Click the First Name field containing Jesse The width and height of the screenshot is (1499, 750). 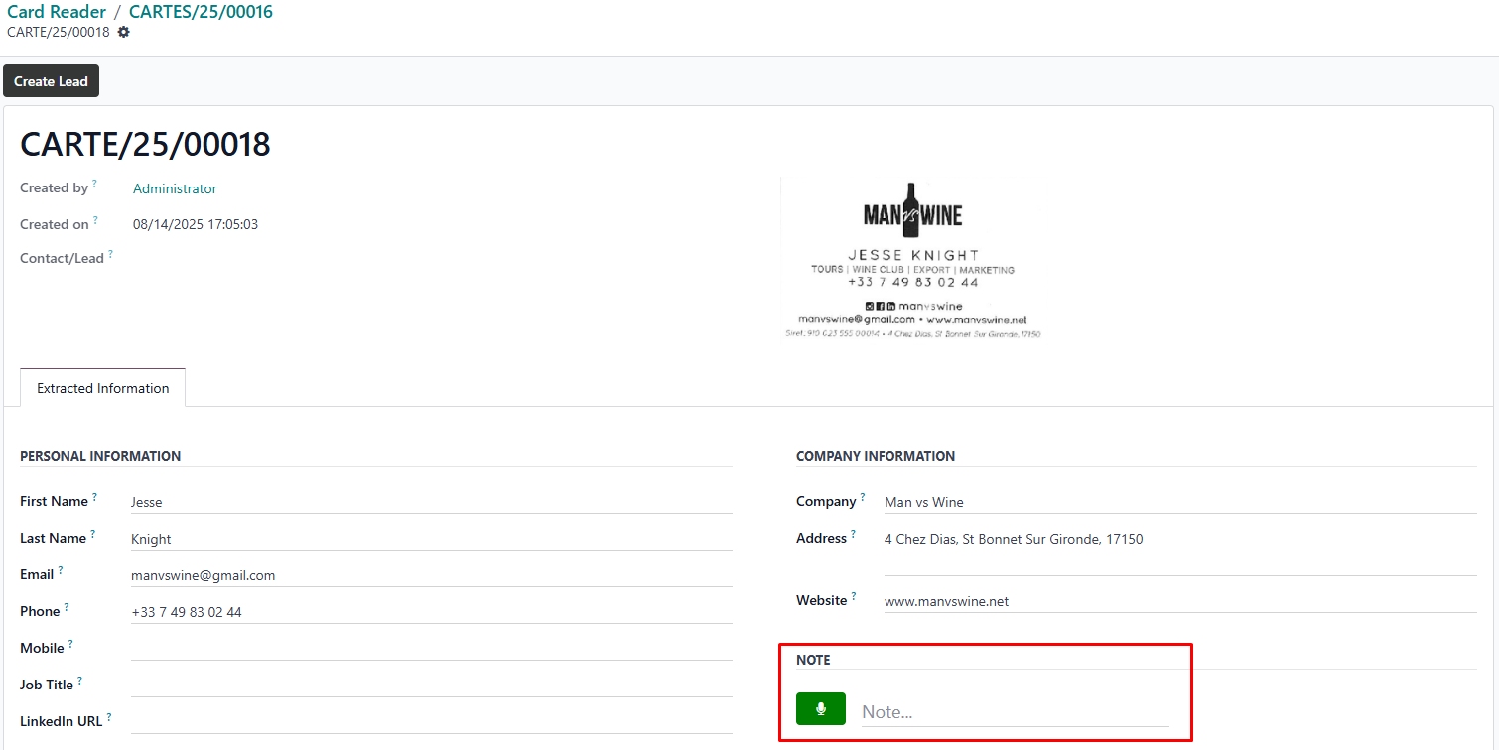[x=431, y=502]
